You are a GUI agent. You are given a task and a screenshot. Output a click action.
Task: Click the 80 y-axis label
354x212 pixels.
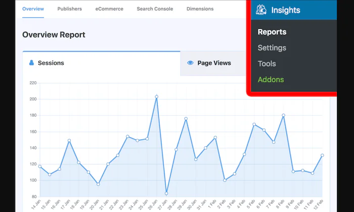click(x=34, y=196)
